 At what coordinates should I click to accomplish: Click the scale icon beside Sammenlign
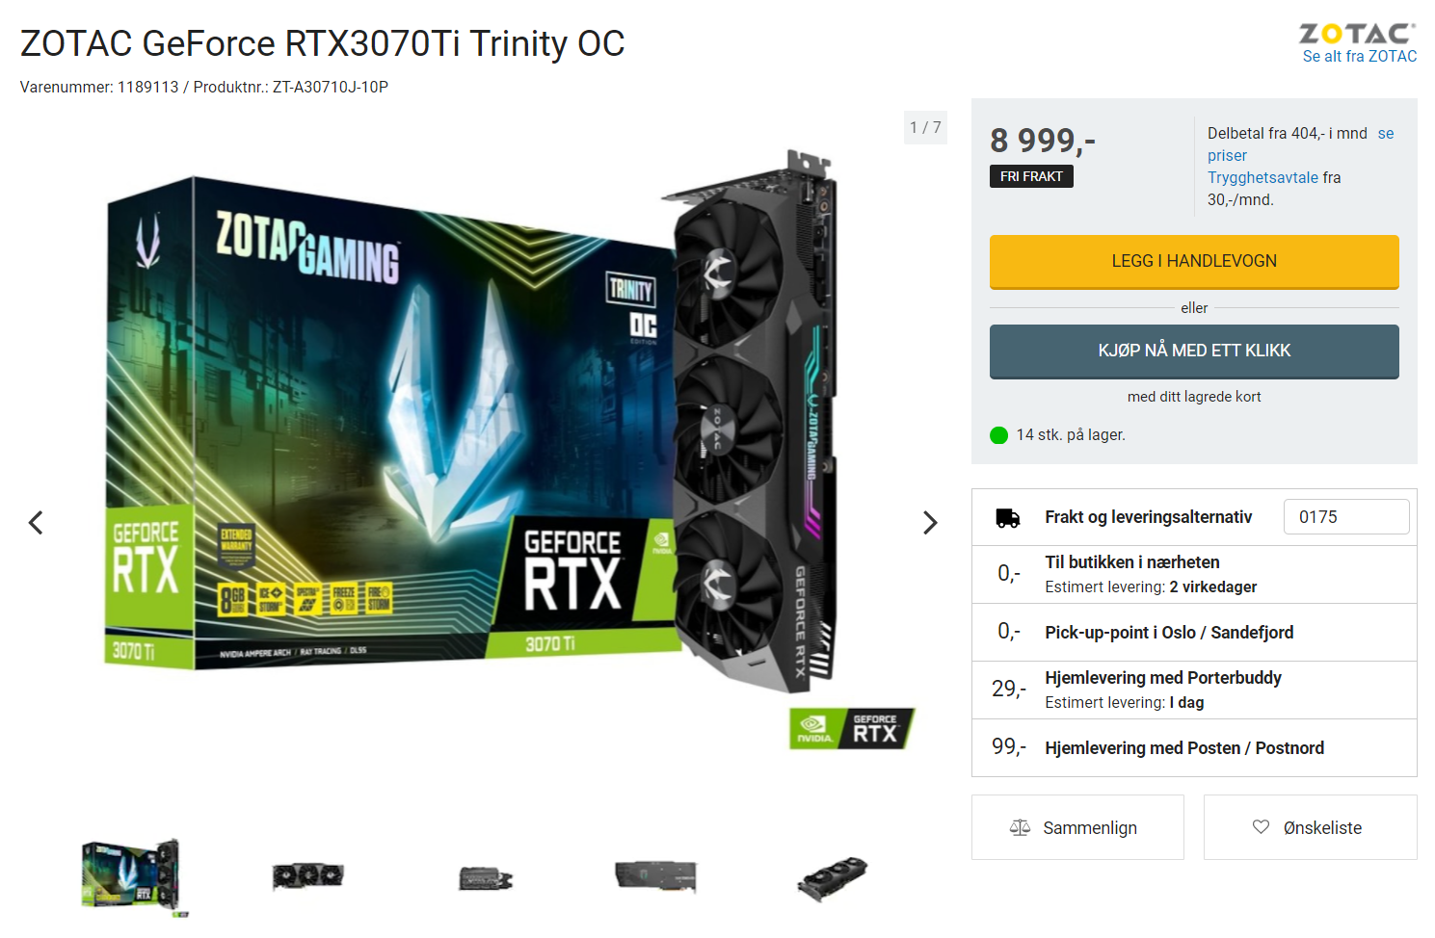coord(1020,827)
